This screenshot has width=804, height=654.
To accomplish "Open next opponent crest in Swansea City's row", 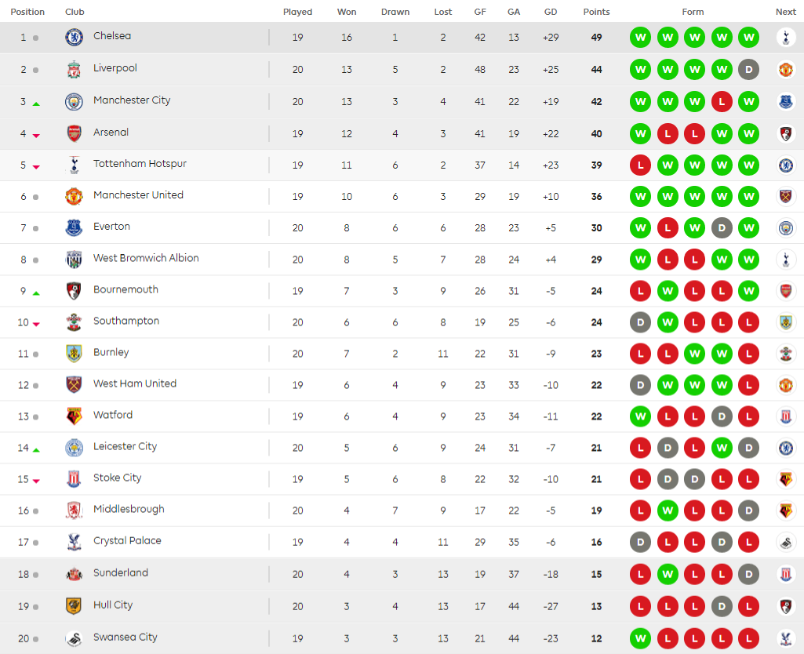I will [x=785, y=638].
